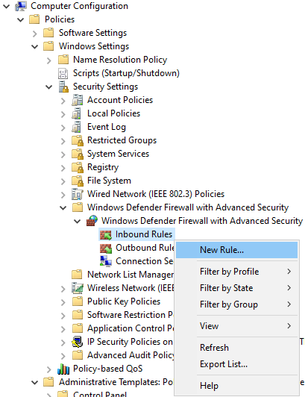Expand the Restricted Groups node
The height and width of the screenshot is (397, 305).
[63, 141]
